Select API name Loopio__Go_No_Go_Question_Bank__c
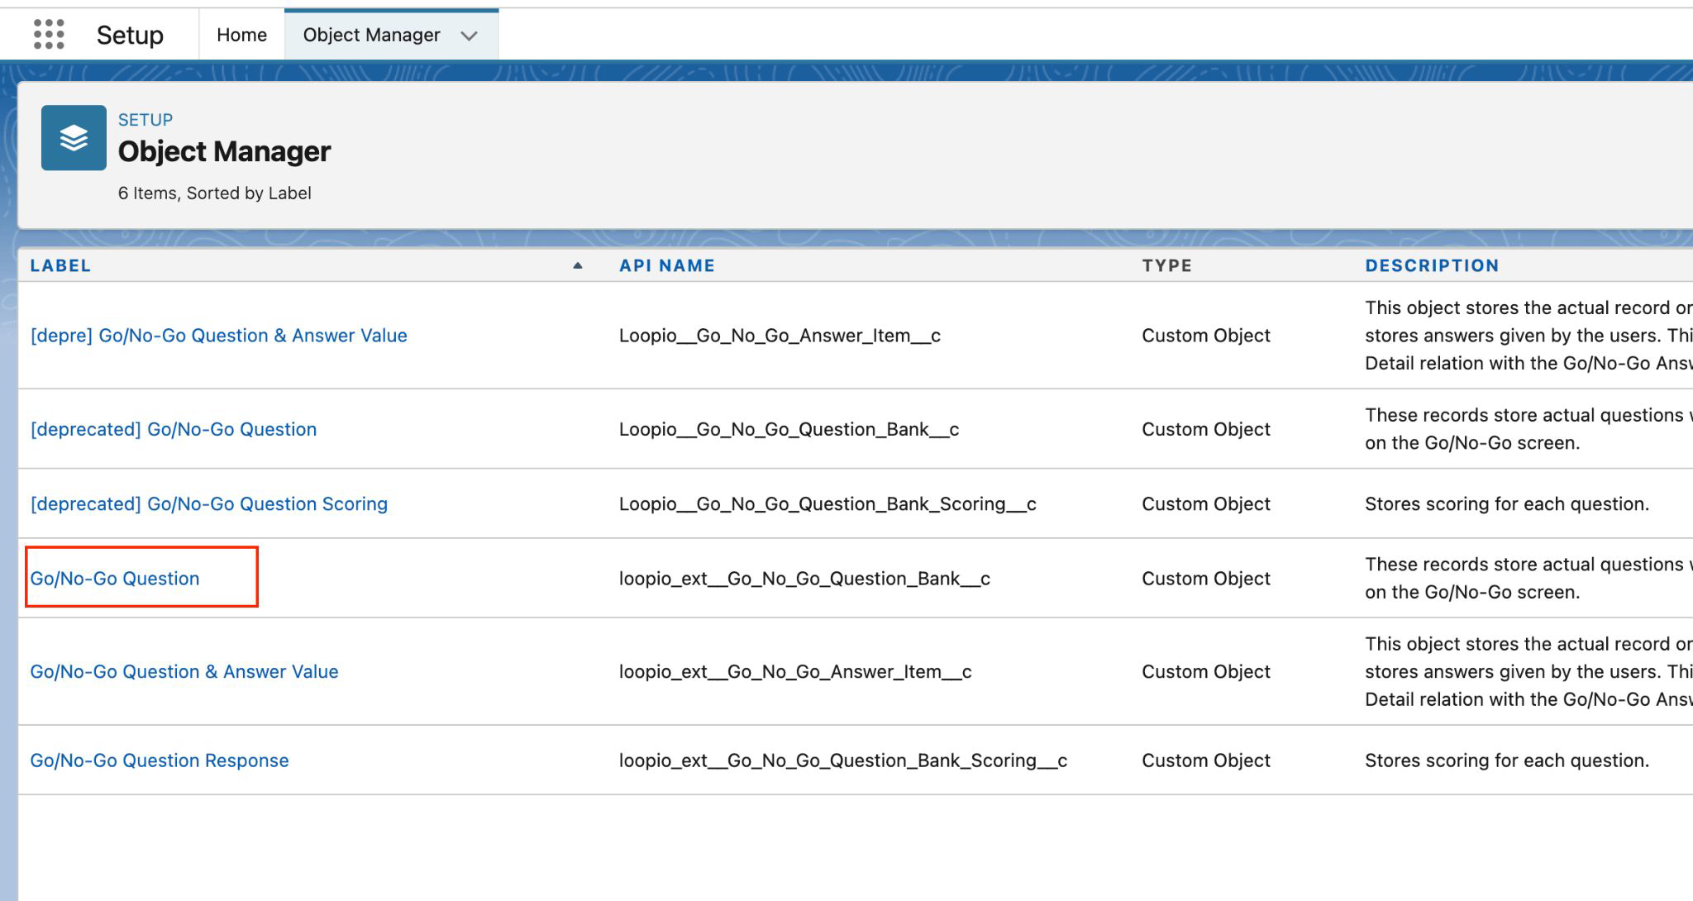The height and width of the screenshot is (901, 1693). pos(789,429)
